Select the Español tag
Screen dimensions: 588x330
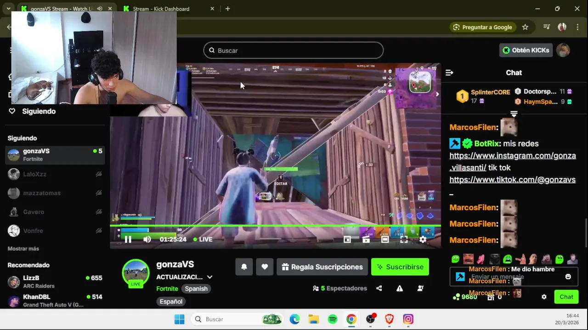(x=171, y=301)
